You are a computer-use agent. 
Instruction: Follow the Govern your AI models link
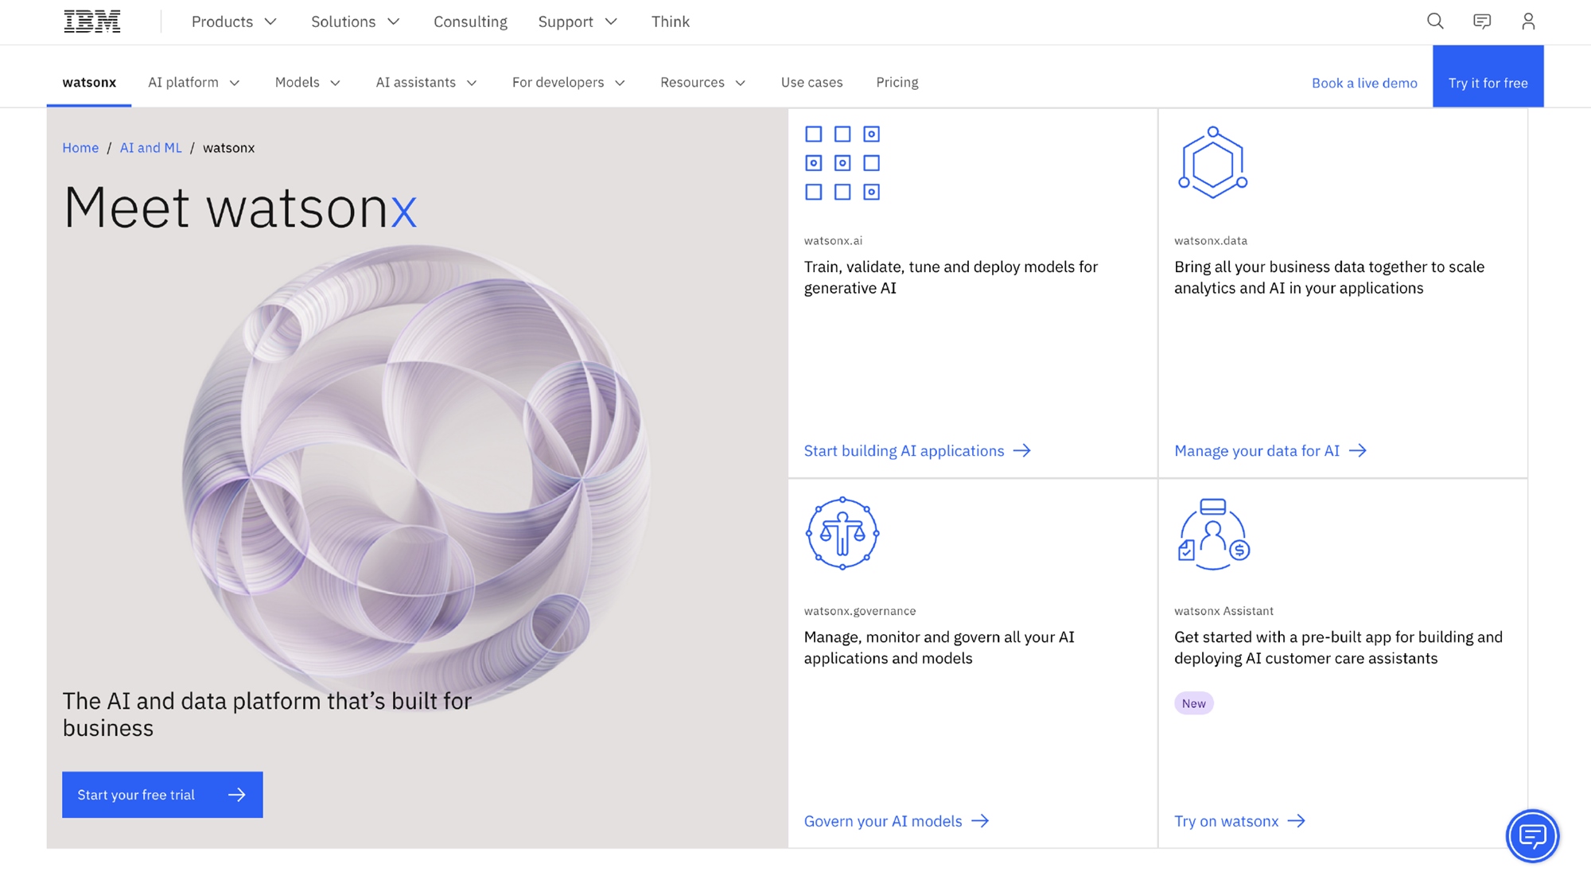point(896,821)
